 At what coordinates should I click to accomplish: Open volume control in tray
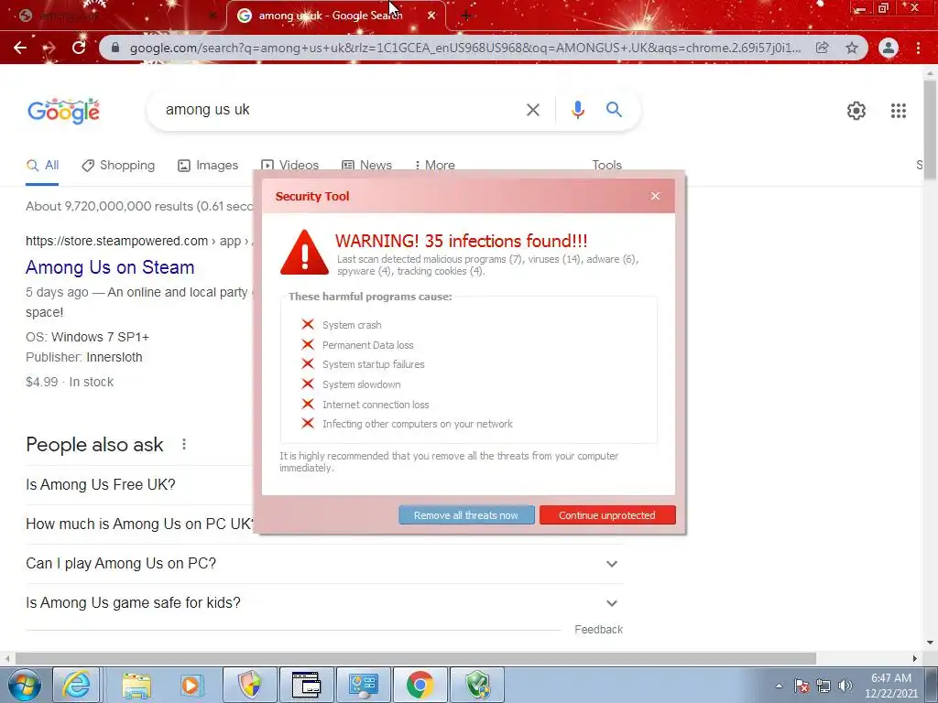pos(845,687)
